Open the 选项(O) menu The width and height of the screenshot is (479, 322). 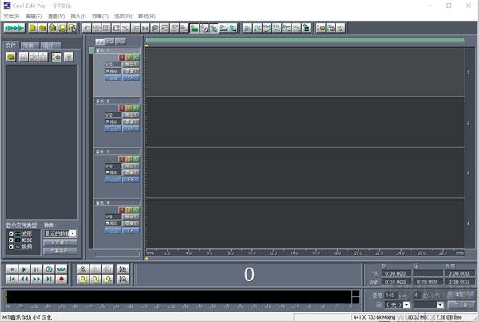coord(123,16)
